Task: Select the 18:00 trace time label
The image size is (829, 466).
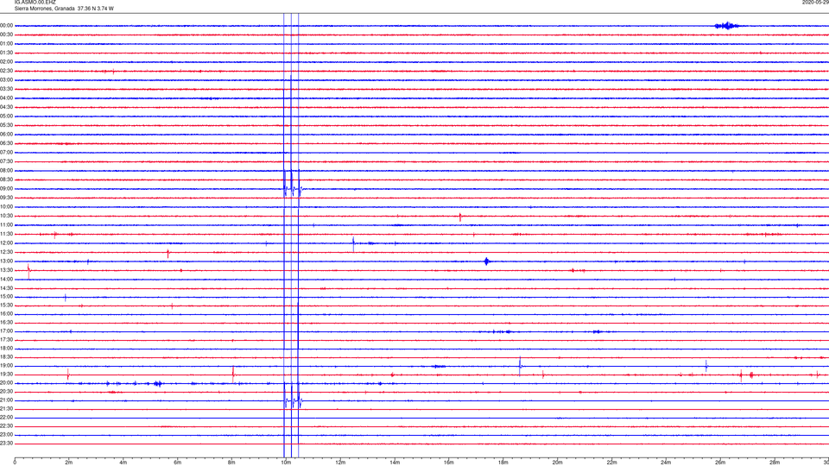Action: pos(7,348)
